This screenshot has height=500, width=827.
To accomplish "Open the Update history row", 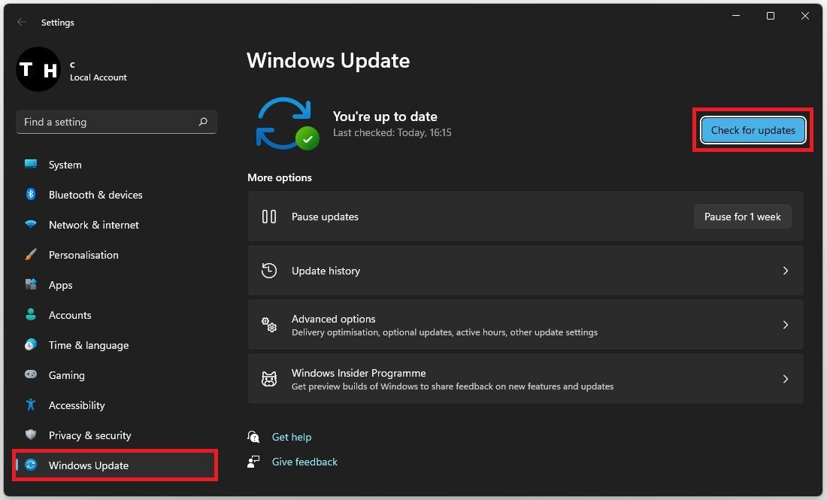I will pyautogui.click(x=526, y=271).
